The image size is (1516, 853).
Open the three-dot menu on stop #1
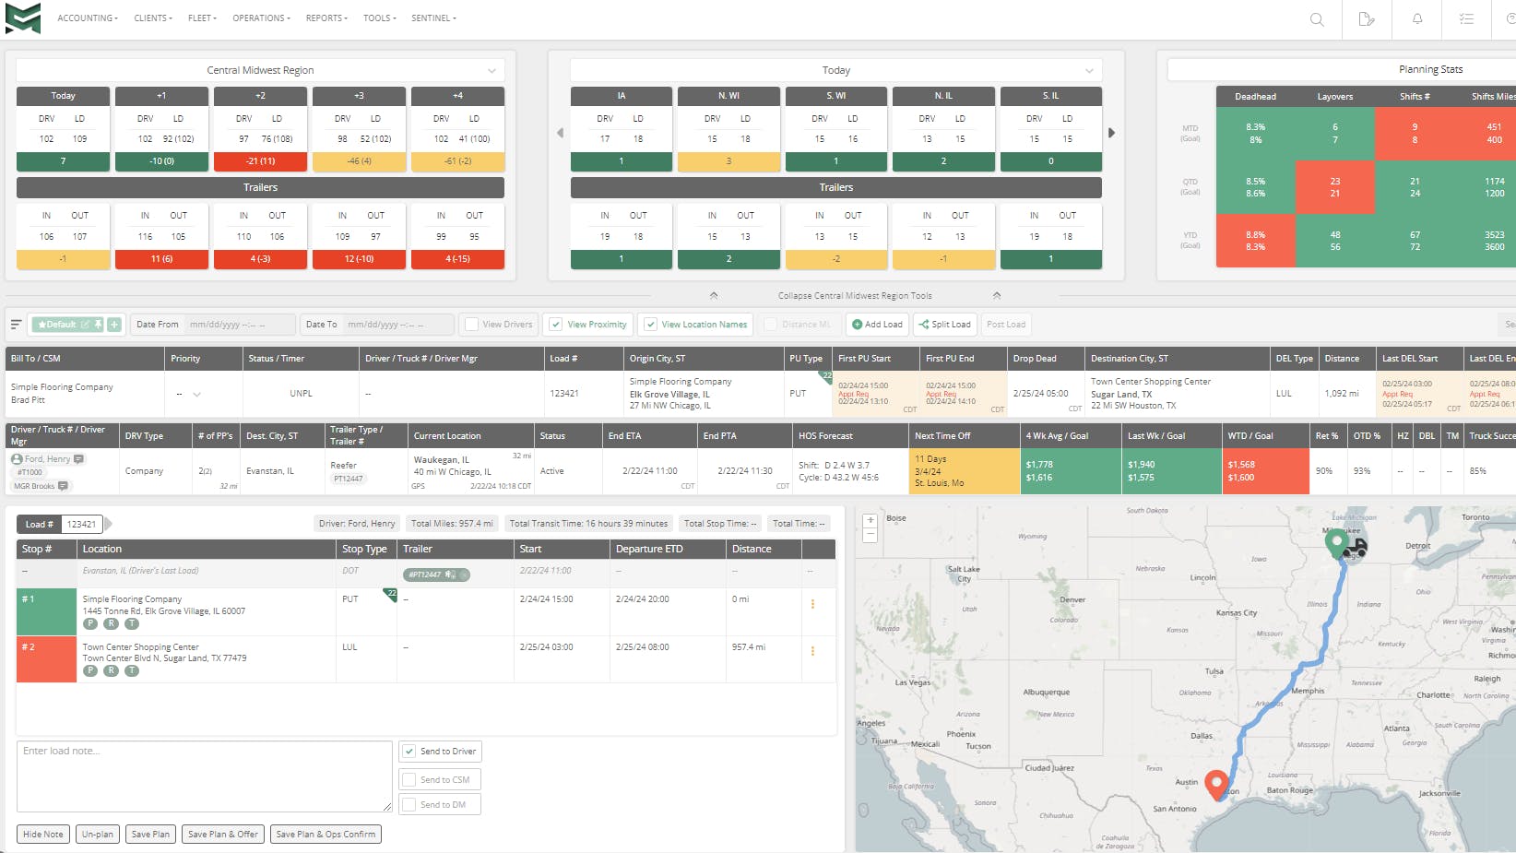[812, 604]
